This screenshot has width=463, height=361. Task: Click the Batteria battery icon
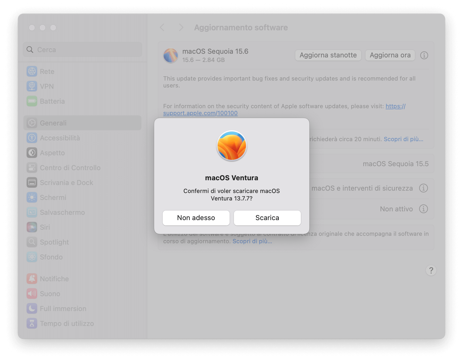[32, 101]
